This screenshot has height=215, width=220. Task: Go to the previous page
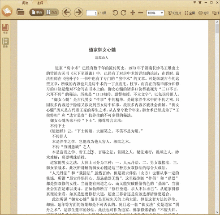click(x=66, y=12)
